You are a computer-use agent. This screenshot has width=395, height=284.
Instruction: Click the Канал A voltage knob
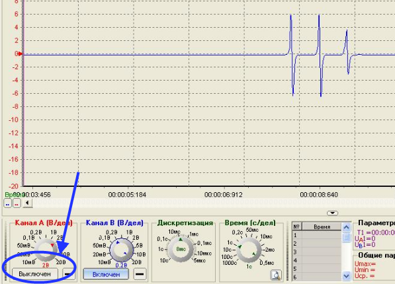pyautogui.click(x=46, y=250)
